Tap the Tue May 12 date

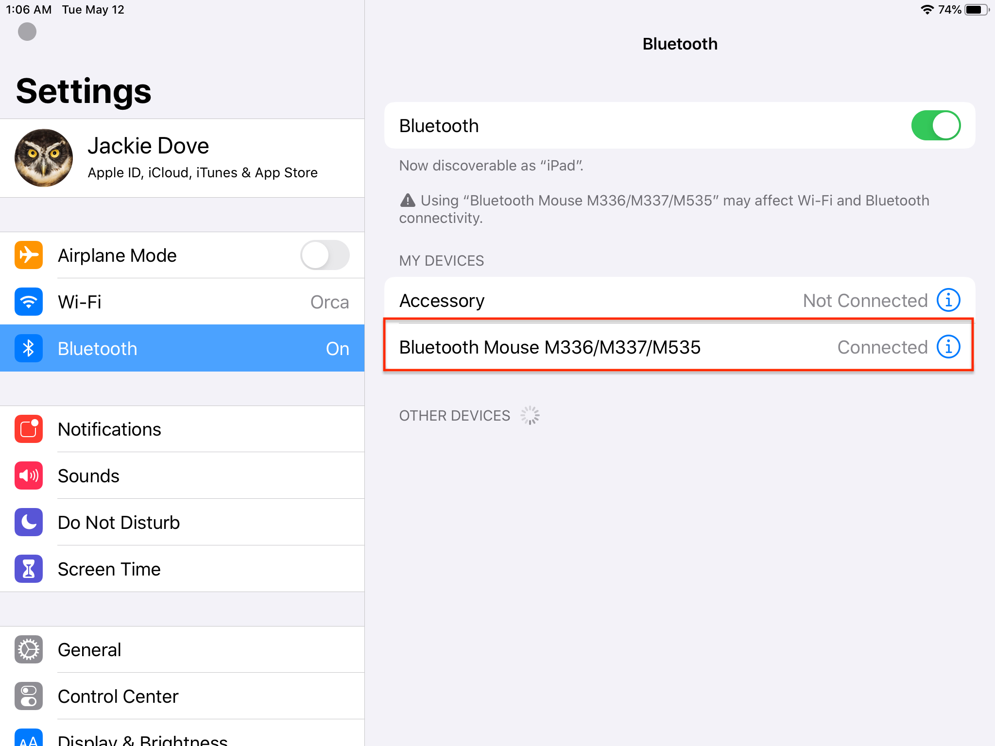[93, 10]
